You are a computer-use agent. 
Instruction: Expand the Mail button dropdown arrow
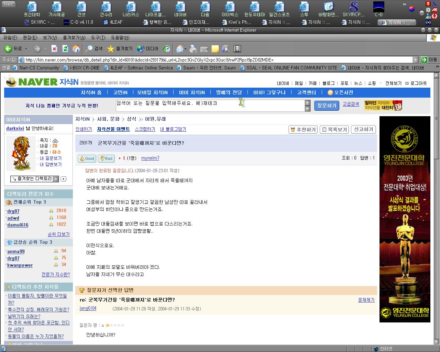pyautogui.click(x=186, y=49)
